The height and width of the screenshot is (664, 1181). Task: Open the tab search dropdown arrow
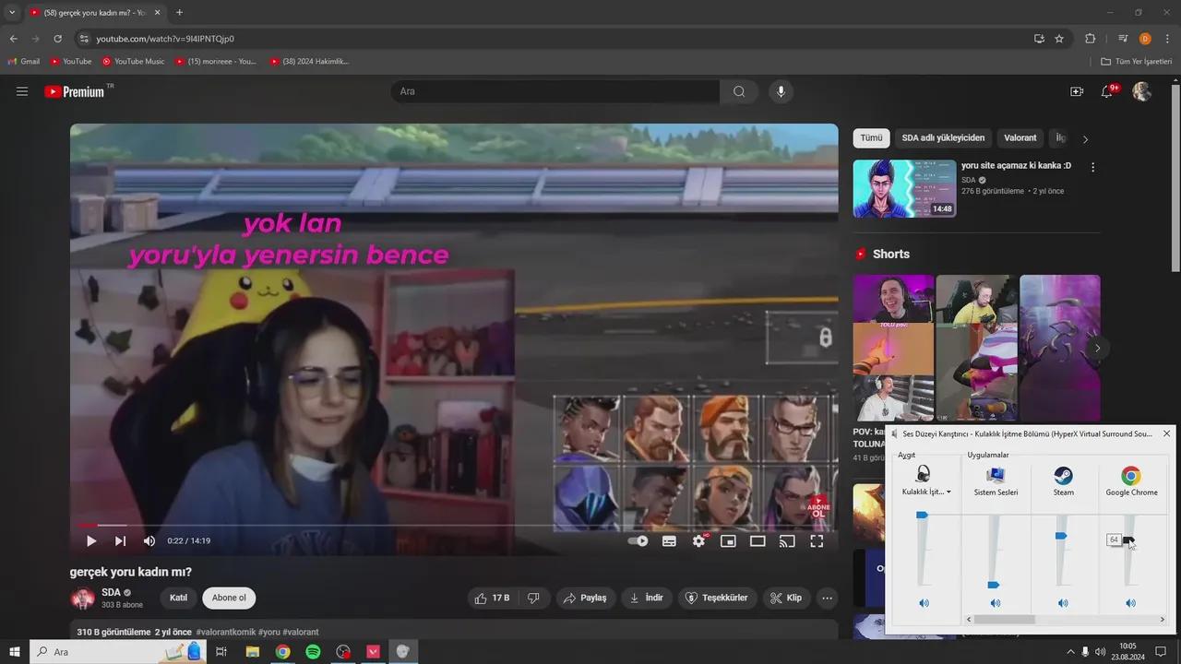click(x=12, y=13)
